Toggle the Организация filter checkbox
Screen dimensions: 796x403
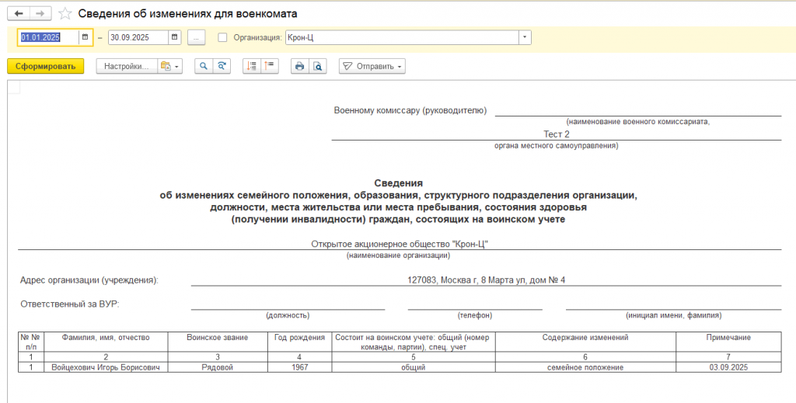(222, 37)
